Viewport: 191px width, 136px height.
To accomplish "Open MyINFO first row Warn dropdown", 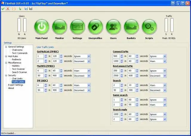I will [x=82, y=71].
